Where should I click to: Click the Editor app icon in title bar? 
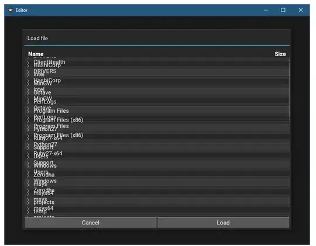(11, 10)
